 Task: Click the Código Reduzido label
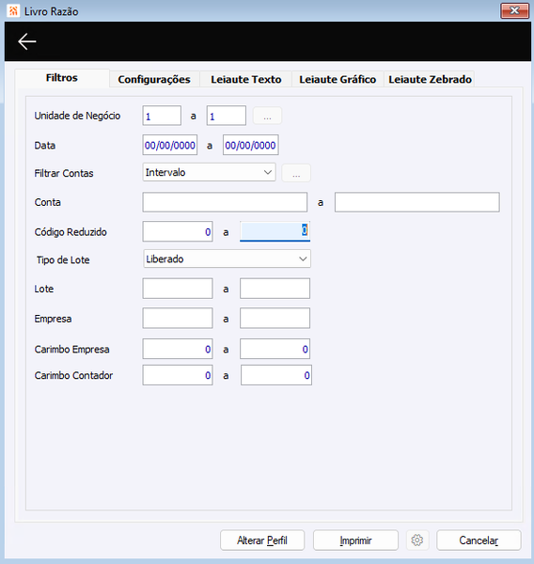[71, 232]
